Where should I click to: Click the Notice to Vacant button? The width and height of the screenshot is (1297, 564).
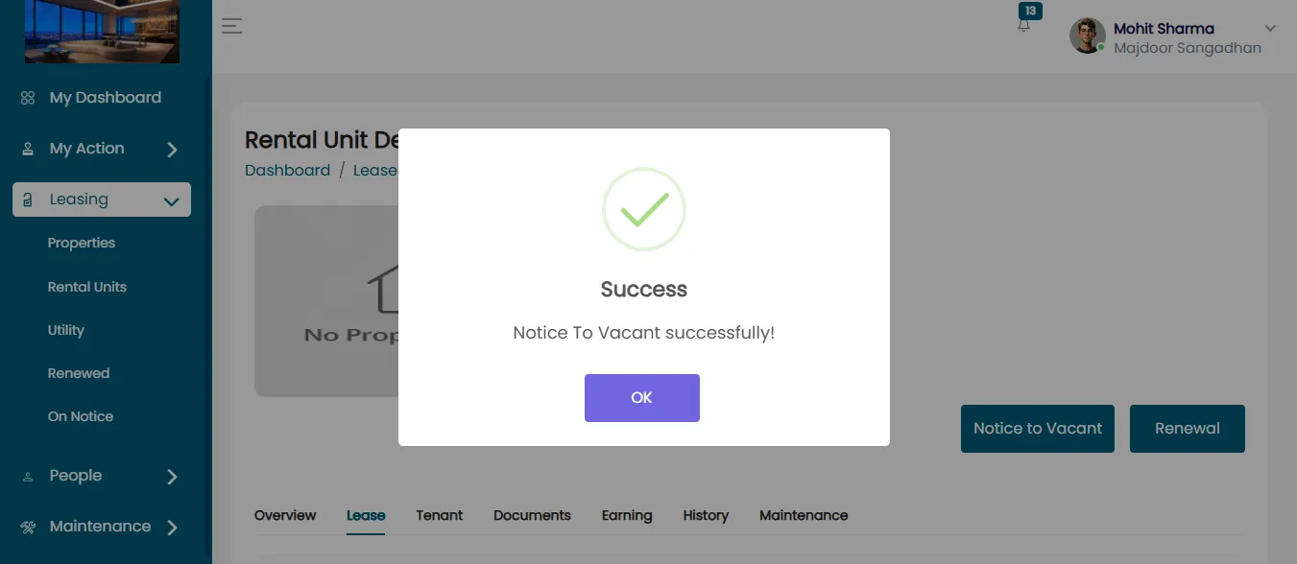(1038, 429)
